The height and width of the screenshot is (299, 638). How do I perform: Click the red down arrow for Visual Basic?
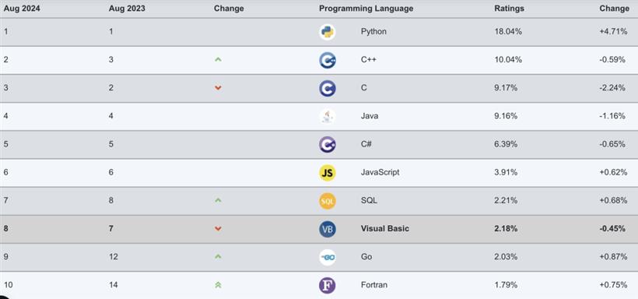coord(218,229)
